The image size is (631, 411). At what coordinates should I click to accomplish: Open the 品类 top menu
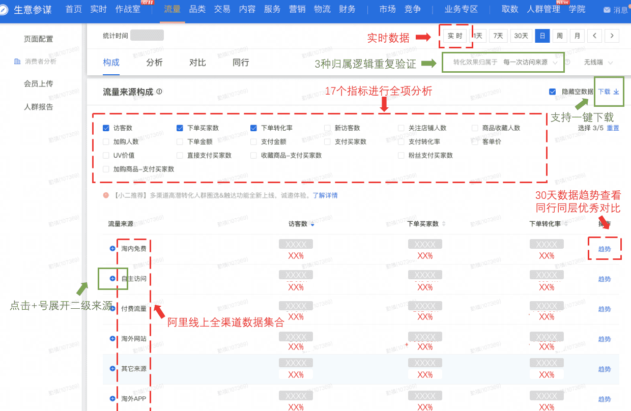tap(197, 10)
